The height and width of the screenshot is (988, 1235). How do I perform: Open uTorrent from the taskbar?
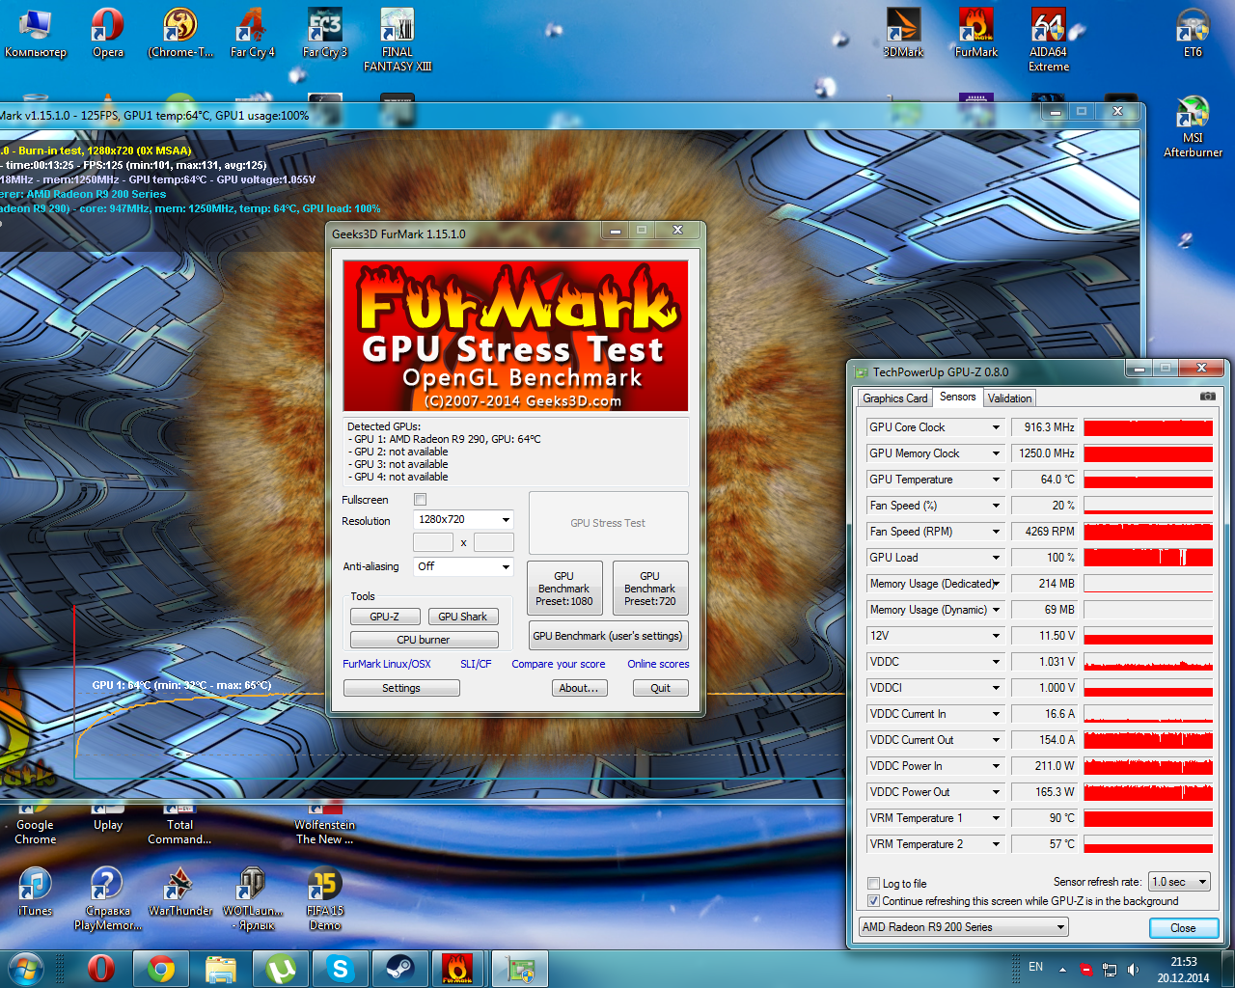coord(281,969)
